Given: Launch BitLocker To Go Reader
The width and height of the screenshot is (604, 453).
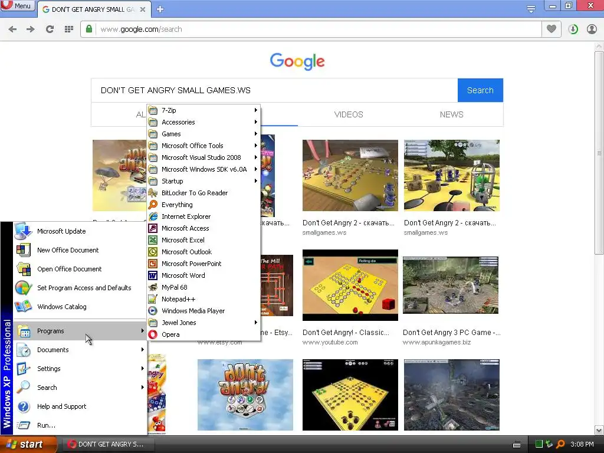Looking at the screenshot, I should click(203, 193).
